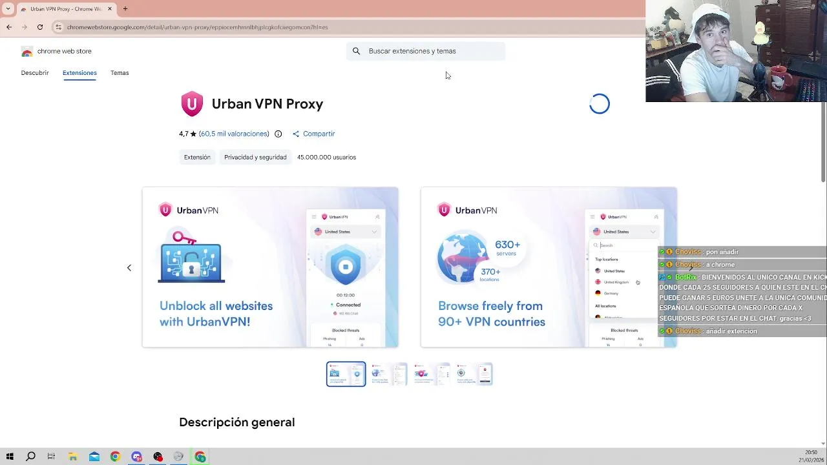Click the 'añadir extencion' chat message
This screenshot has height=465, width=827.
731,331
